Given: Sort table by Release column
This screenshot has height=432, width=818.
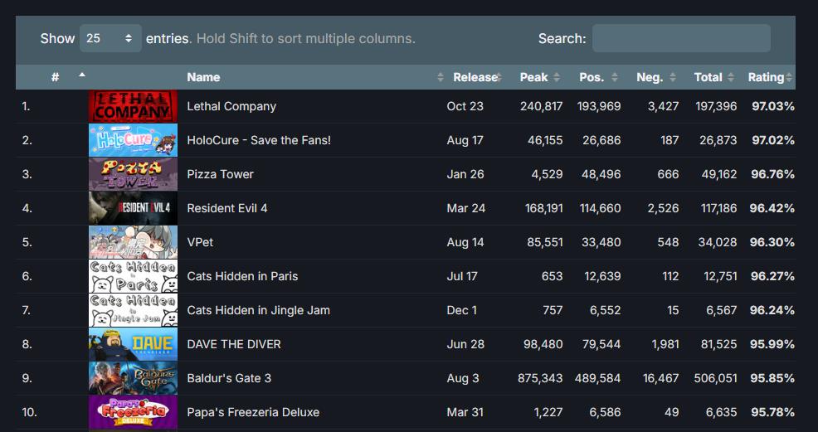Looking at the screenshot, I should (475, 77).
